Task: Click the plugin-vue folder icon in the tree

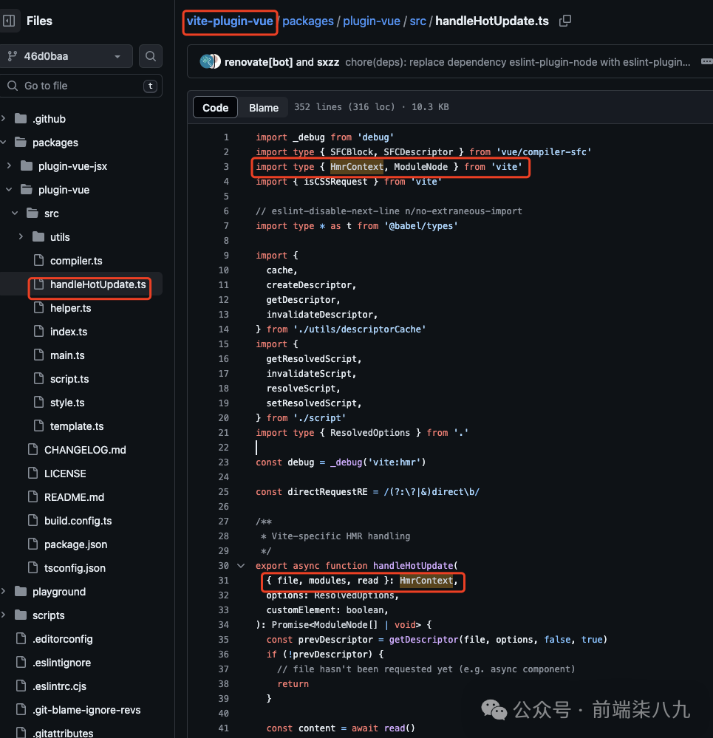Action: (x=27, y=190)
